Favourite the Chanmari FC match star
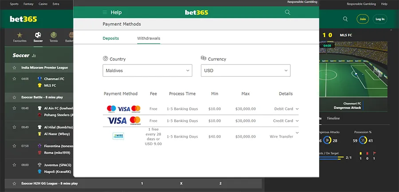Screen dimensions: 399x192 (x=15, y=79)
